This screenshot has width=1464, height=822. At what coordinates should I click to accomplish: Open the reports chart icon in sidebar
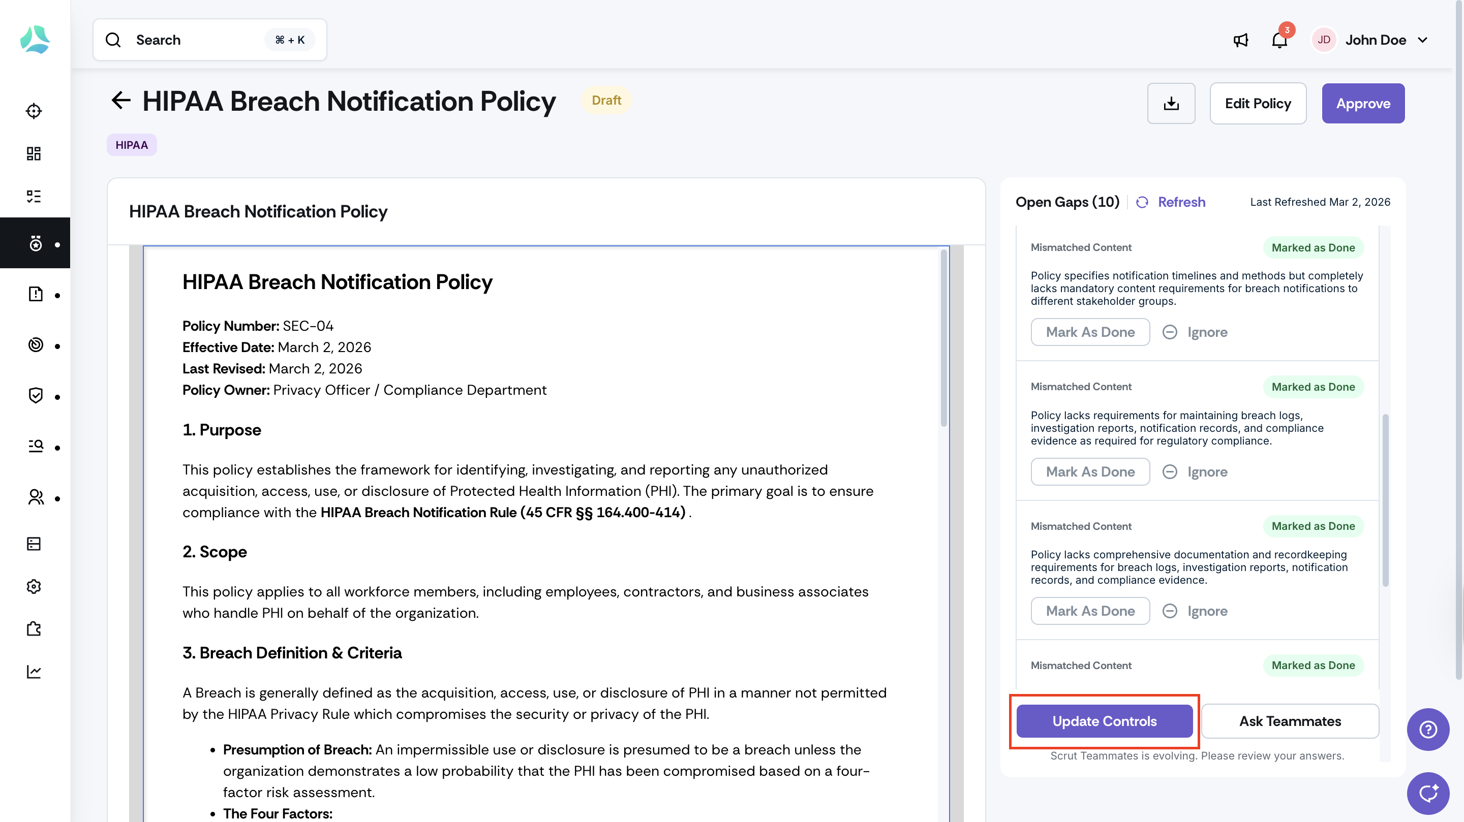coord(34,672)
